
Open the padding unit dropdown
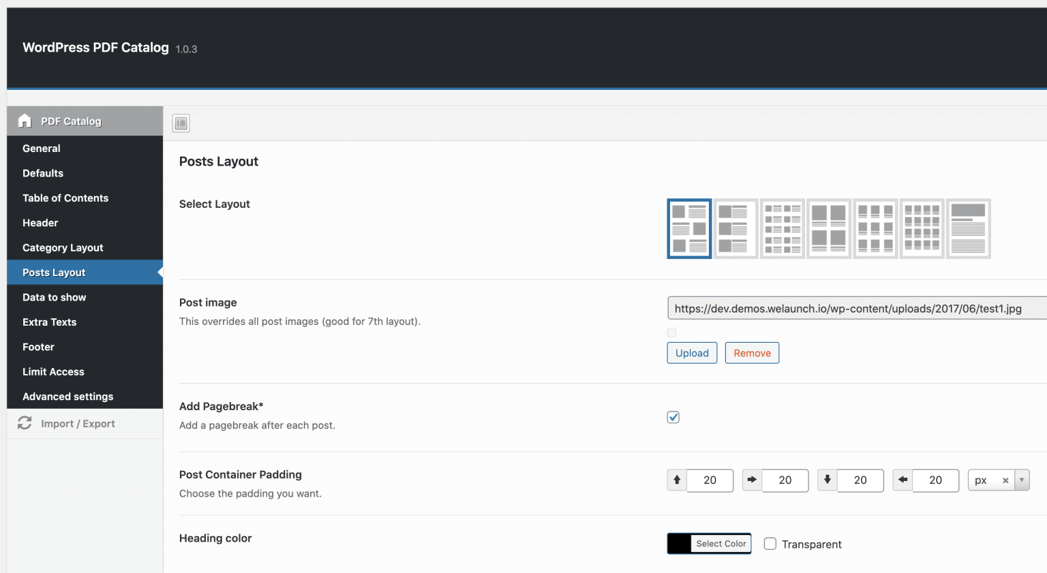tap(1021, 480)
